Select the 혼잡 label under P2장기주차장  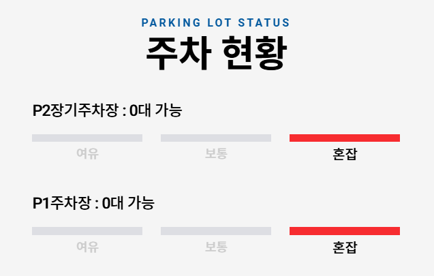click(x=344, y=154)
